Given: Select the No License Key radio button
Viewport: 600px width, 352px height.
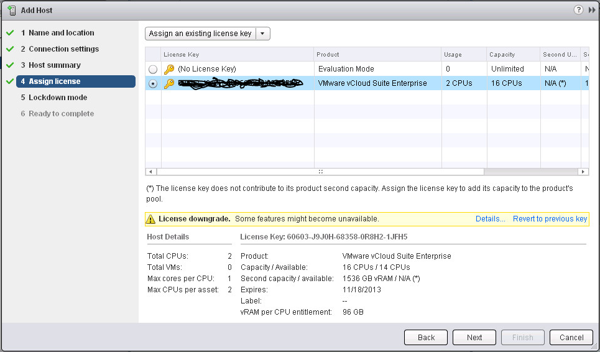Looking at the screenshot, I should [153, 69].
